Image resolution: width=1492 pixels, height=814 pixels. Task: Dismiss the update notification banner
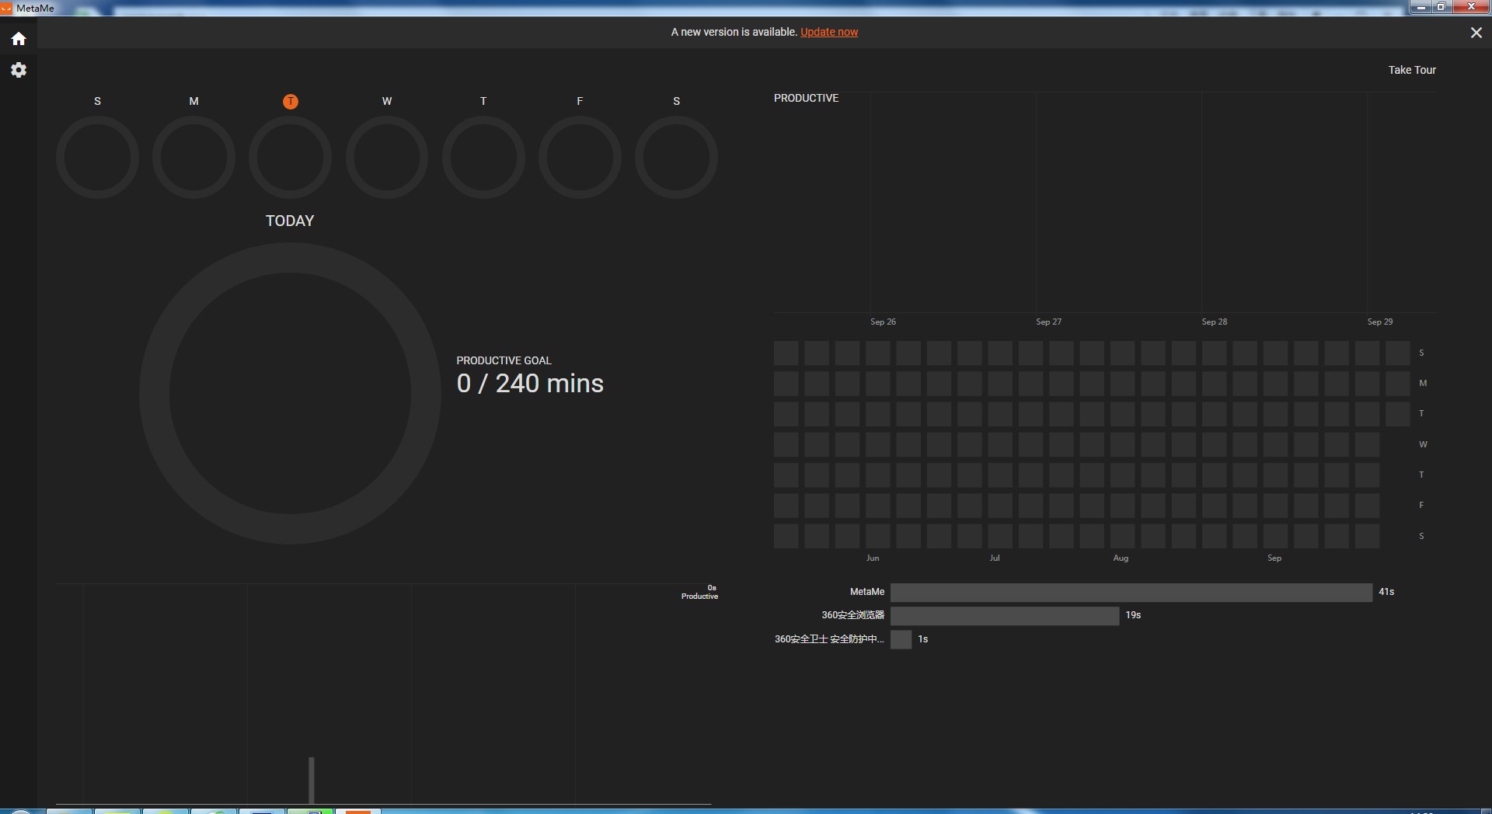(1476, 33)
